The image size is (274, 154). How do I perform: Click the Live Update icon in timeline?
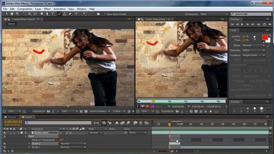104,123
